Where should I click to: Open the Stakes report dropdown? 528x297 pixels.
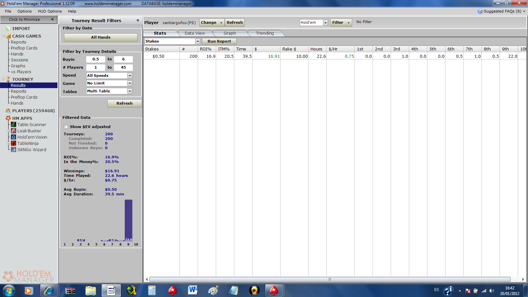(x=198, y=41)
